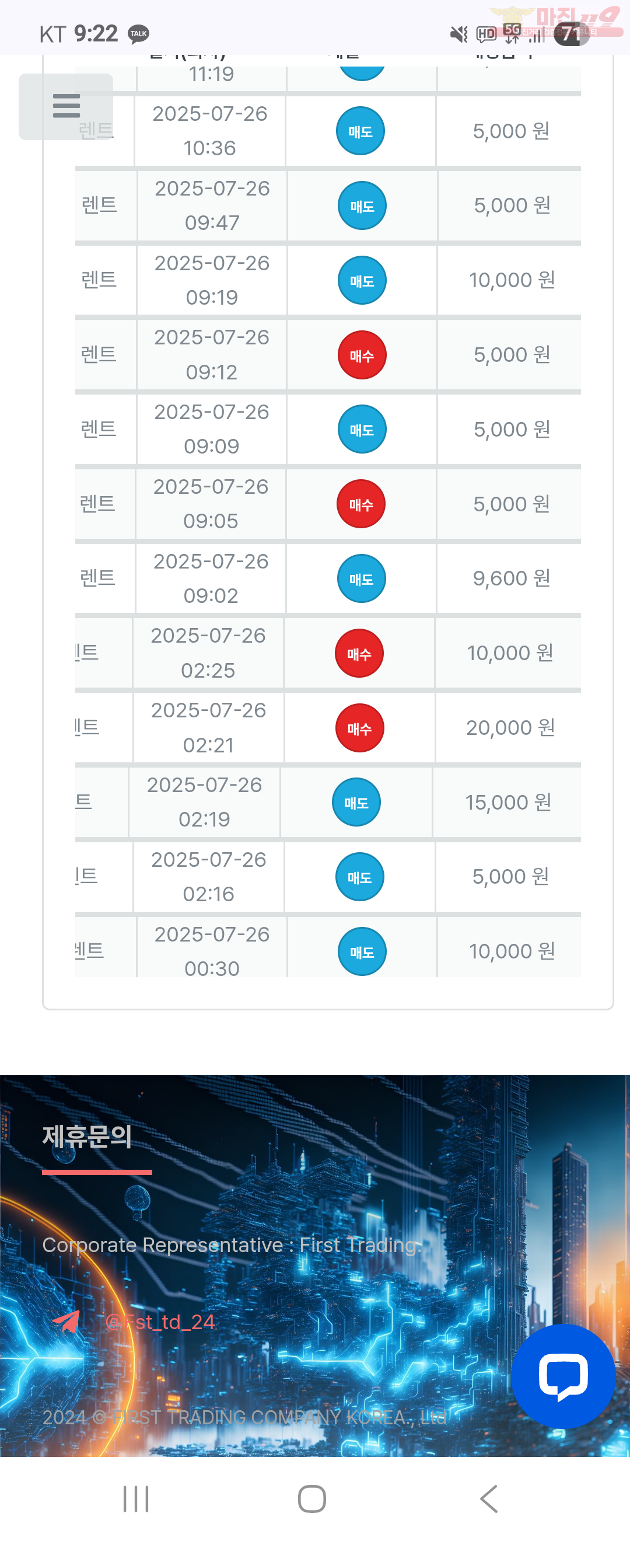Tap the 2025-07-26 02:16 trade row

click(x=328, y=877)
